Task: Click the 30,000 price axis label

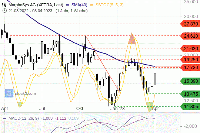Action: click(x=191, y=17)
